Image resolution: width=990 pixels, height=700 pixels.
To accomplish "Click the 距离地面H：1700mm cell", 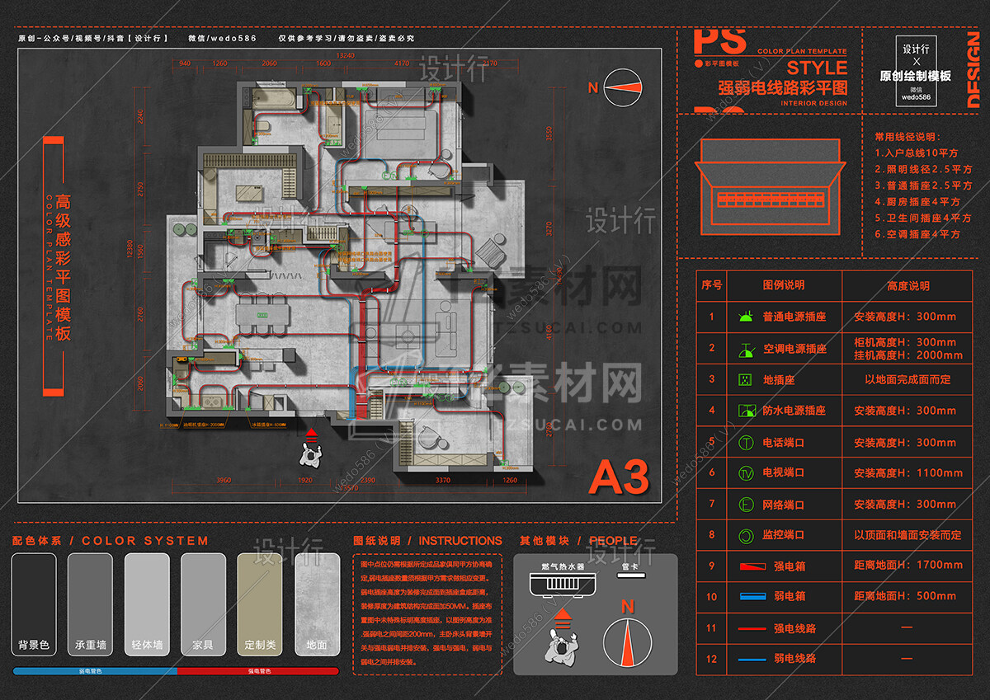I will click(x=908, y=566).
